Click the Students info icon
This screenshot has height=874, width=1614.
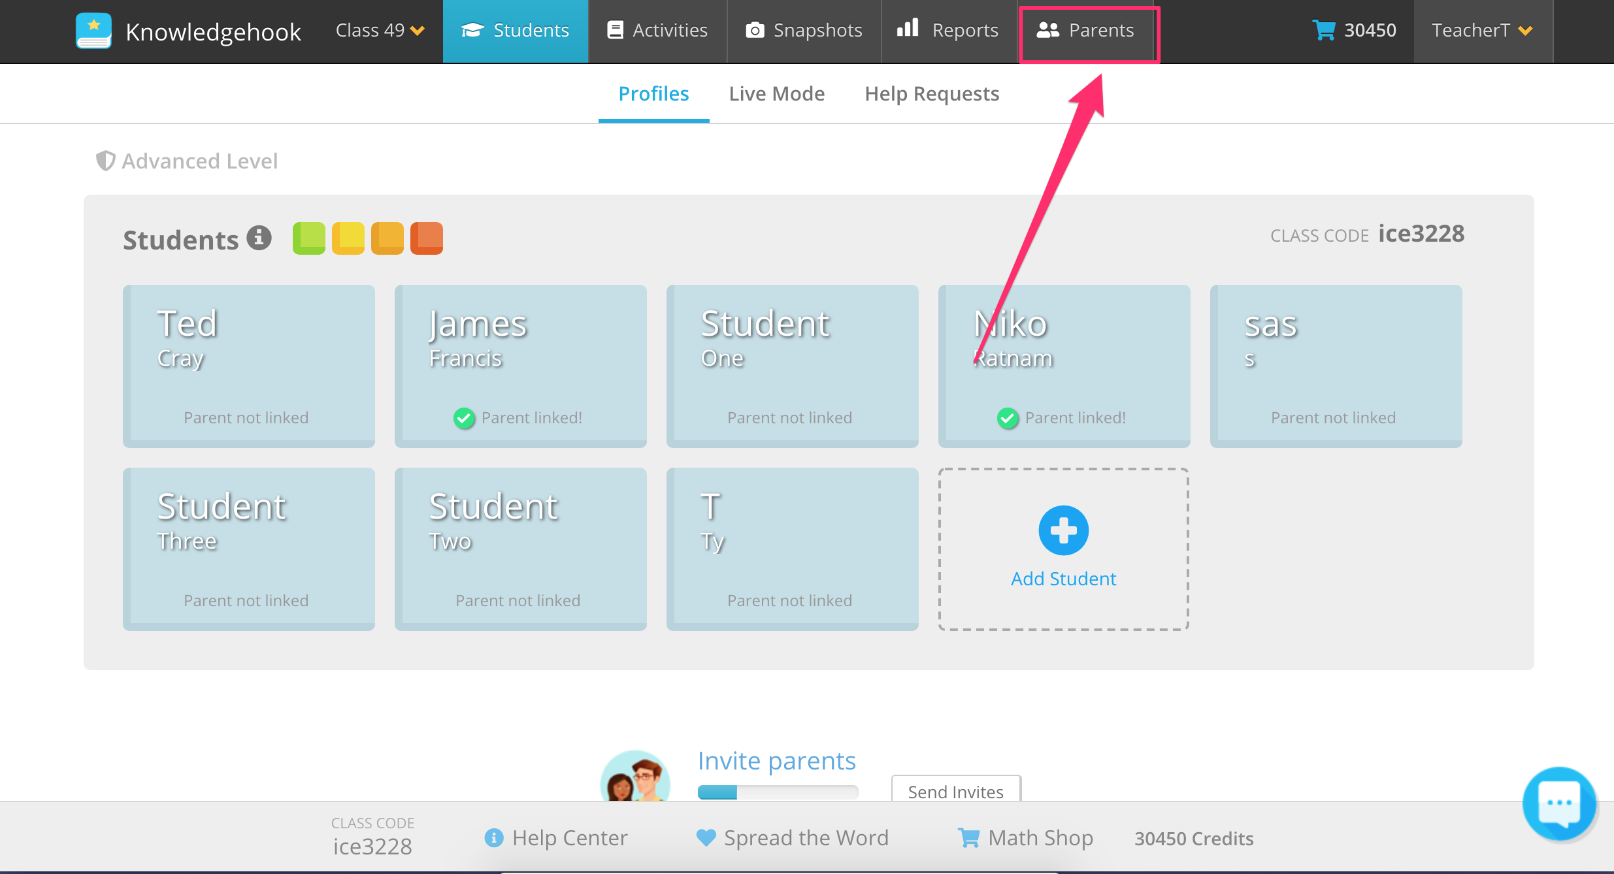point(259,238)
